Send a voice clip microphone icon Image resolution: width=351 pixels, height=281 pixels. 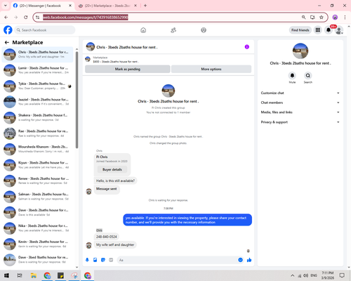click(x=87, y=260)
